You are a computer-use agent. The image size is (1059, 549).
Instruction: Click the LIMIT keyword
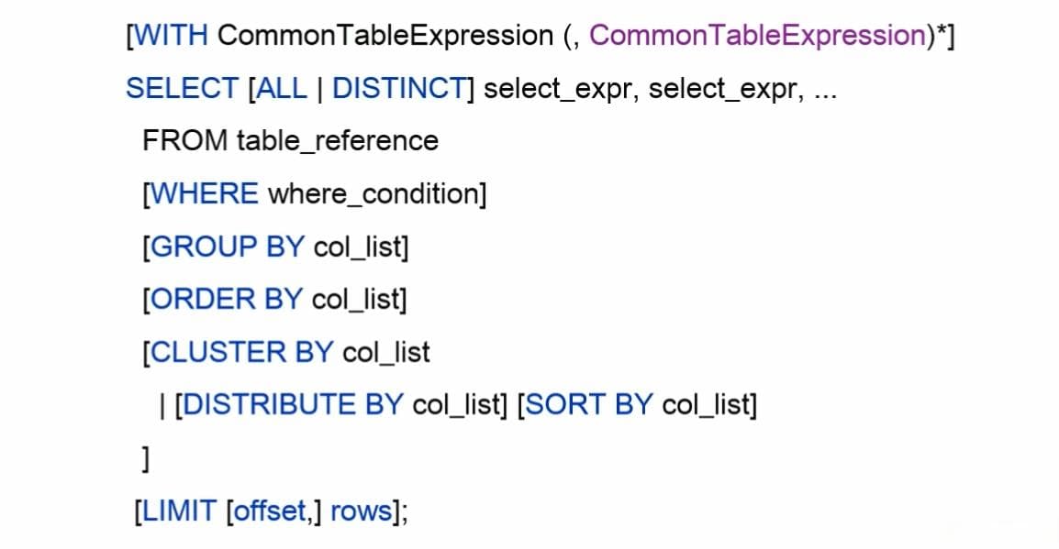click(180, 511)
